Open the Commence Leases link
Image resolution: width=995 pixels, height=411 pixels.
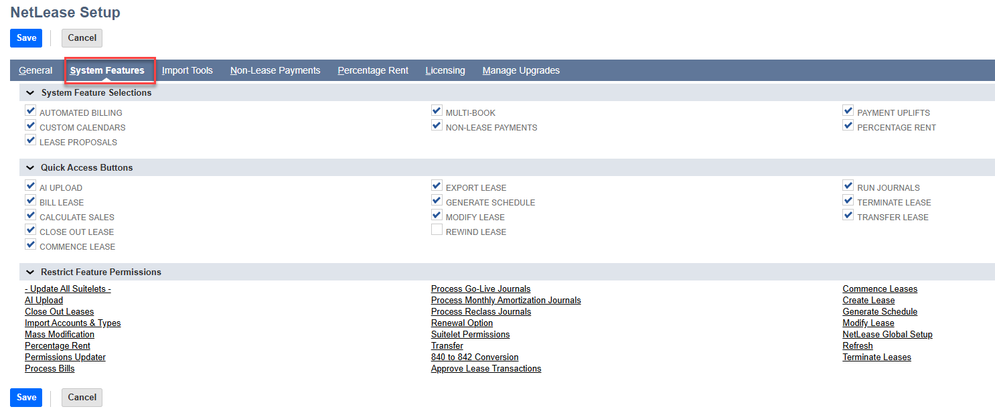click(x=880, y=289)
